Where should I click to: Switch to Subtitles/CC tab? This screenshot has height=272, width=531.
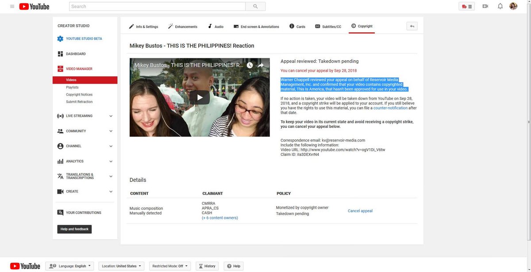[328, 27]
